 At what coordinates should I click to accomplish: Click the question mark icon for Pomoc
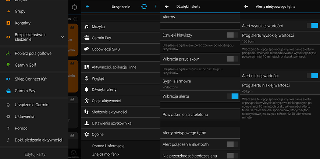coord(8,128)
